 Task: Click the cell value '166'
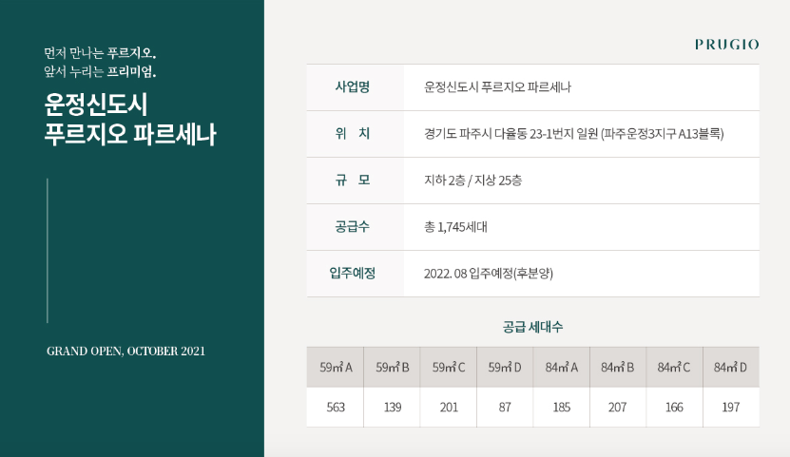tap(675, 408)
